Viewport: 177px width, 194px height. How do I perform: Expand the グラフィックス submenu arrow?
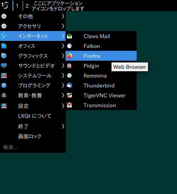[63, 56]
